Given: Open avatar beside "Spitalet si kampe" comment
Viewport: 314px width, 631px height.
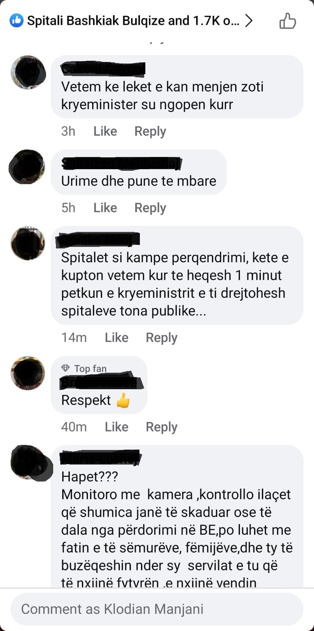Looking at the screenshot, I should coord(28,243).
